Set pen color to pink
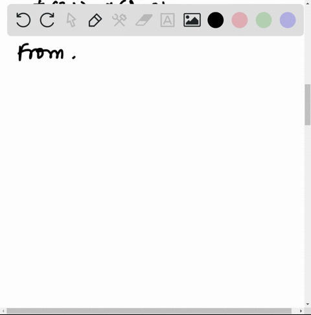The image size is (311, 315). (240, 20)
